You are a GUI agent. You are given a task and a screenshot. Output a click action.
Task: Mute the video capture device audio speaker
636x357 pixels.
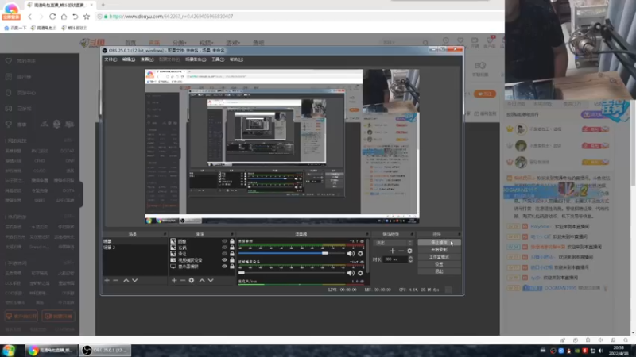coord(351,273)
